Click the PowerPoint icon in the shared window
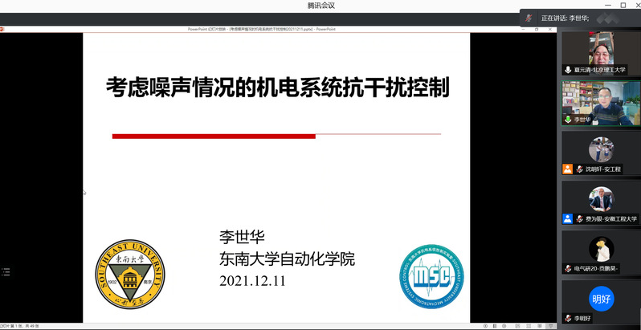 click(x=2, y=28)
